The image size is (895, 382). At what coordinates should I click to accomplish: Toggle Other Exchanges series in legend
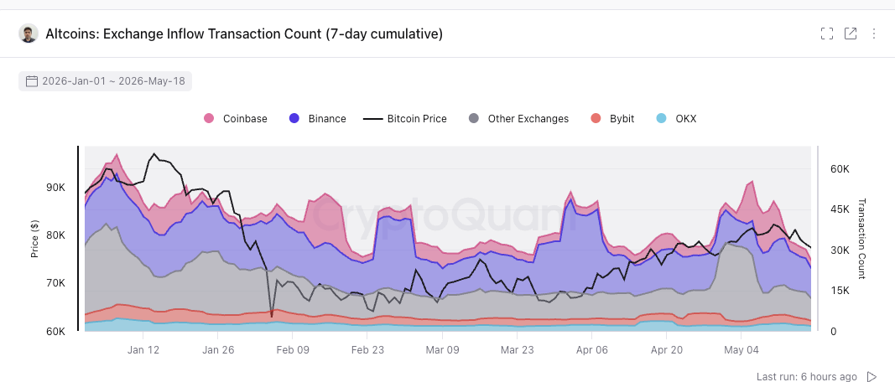(518, 119)
